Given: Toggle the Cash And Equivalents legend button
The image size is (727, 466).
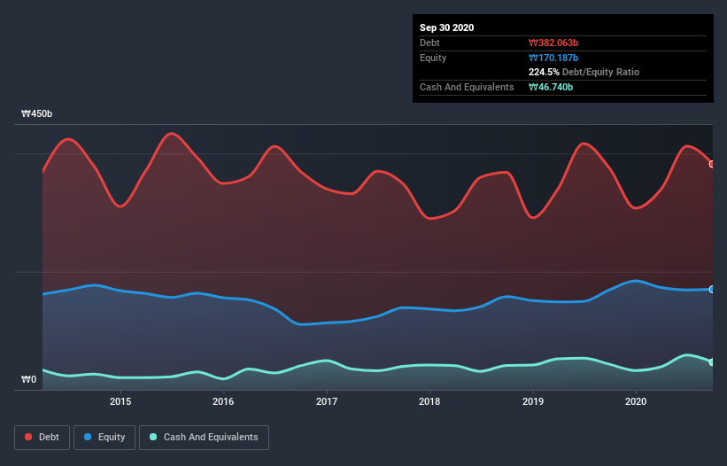Looking at the screenshot, I should [204, 438].
